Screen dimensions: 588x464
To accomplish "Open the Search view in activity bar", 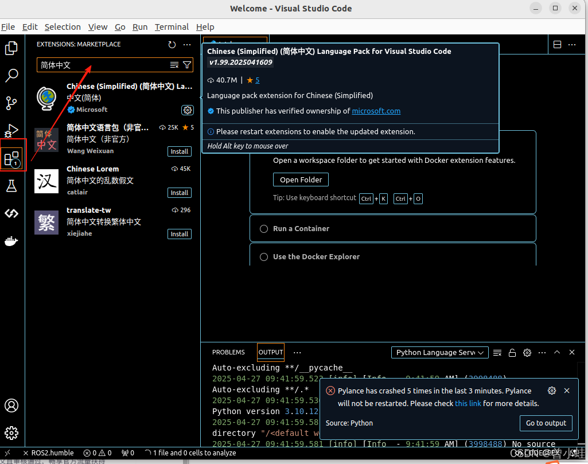I will [x=11, y=75].
